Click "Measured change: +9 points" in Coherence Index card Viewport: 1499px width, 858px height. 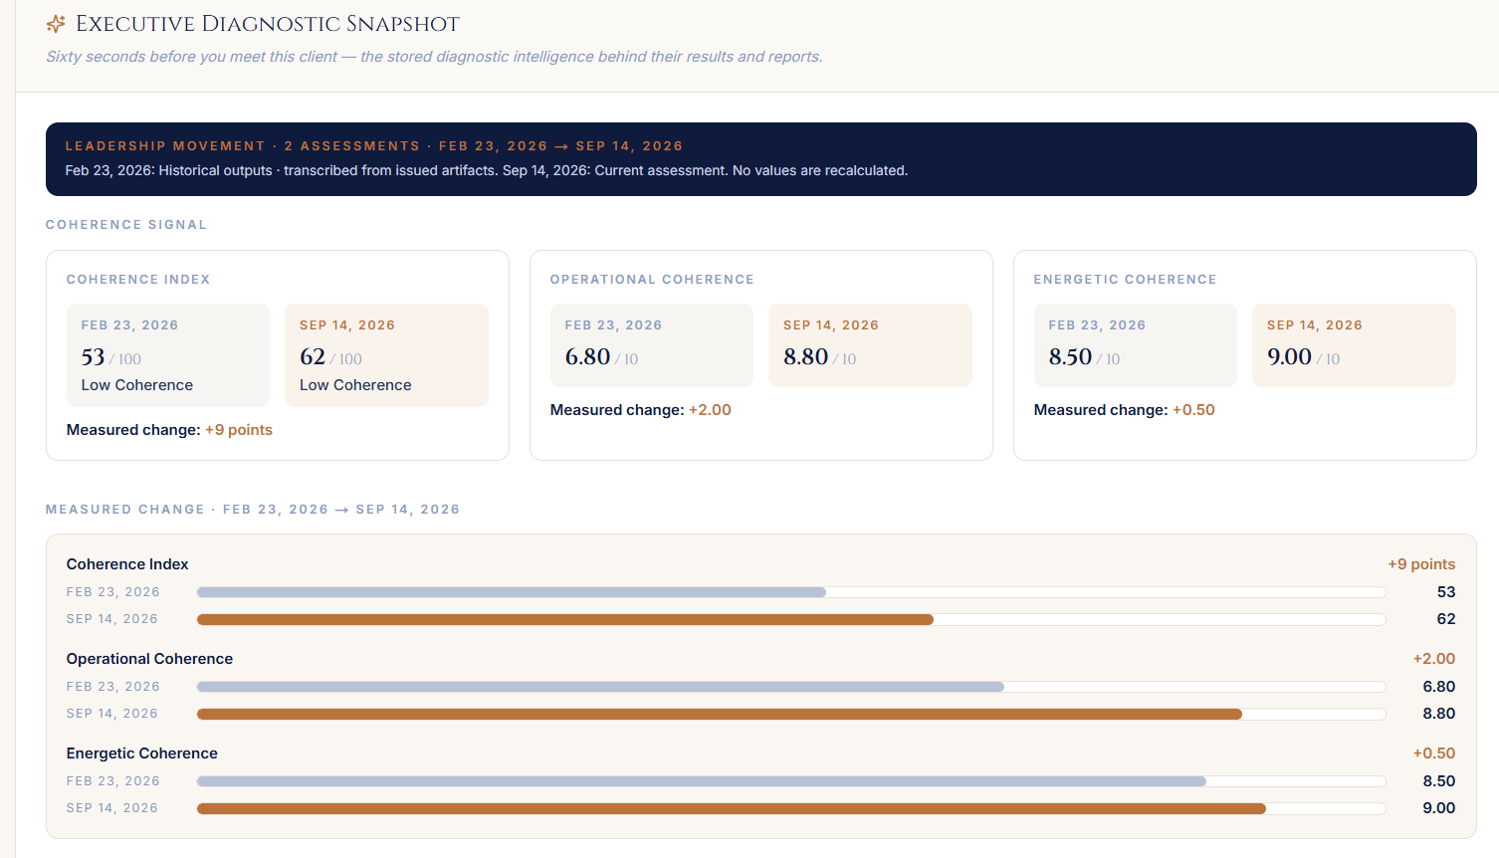pyautogui.click(x=169, y=430)
